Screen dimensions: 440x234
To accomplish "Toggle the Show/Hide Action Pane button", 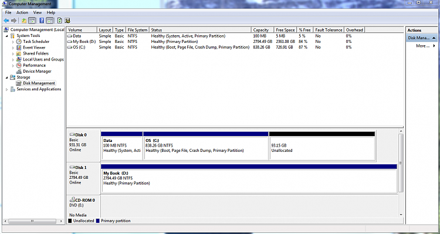I will point(50,21).
